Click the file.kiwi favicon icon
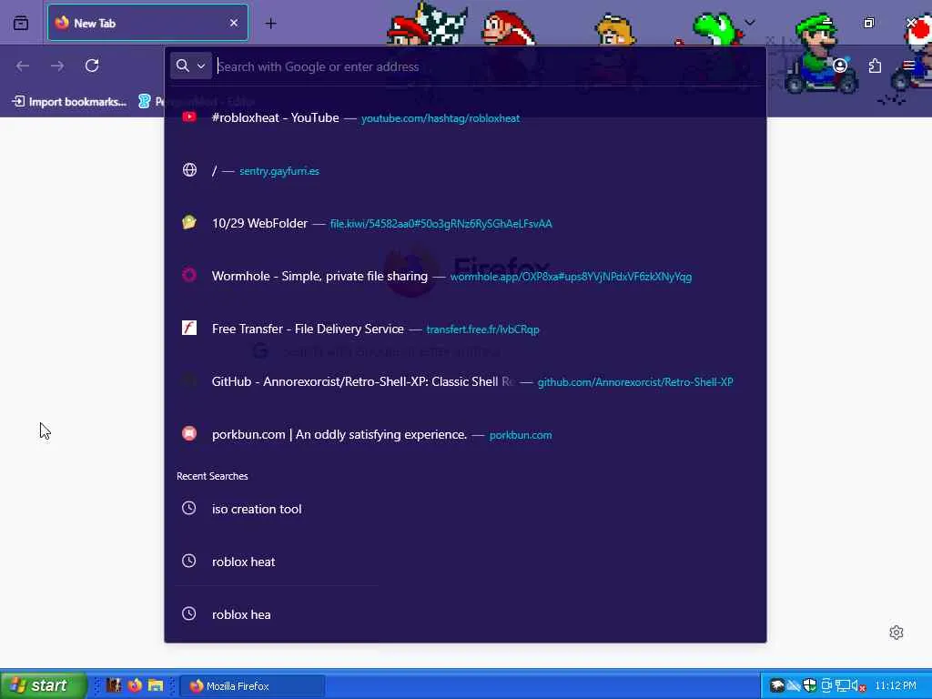This screenshot has height=699, width=932. pyautogui.click(x=189, y=223)
